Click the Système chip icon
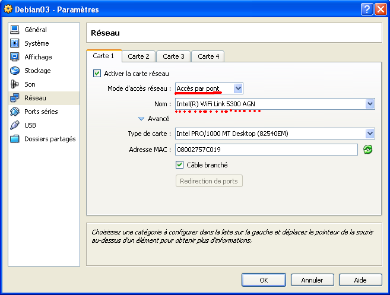This screenshot has height=295, width=390. [x=14, y=43]
